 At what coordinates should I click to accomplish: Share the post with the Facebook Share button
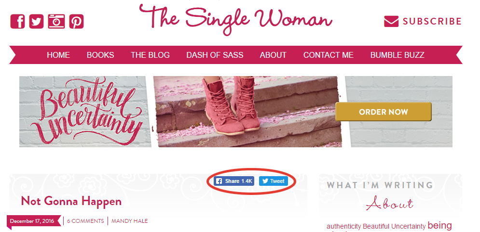[234, 181]
